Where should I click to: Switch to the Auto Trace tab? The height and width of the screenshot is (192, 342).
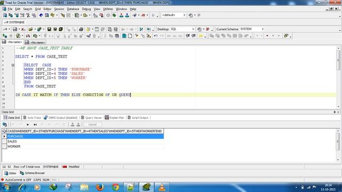[32, 117]
